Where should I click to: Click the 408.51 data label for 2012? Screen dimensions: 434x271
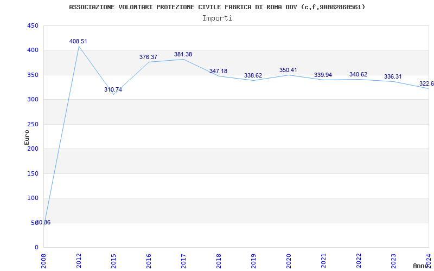78,41
